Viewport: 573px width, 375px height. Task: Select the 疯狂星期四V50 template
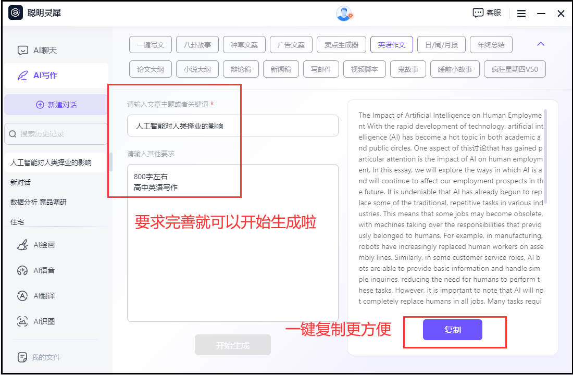515,69
